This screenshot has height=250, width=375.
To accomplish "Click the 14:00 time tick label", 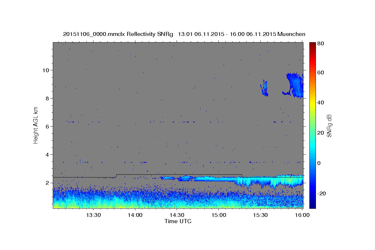I will (135, 215).
